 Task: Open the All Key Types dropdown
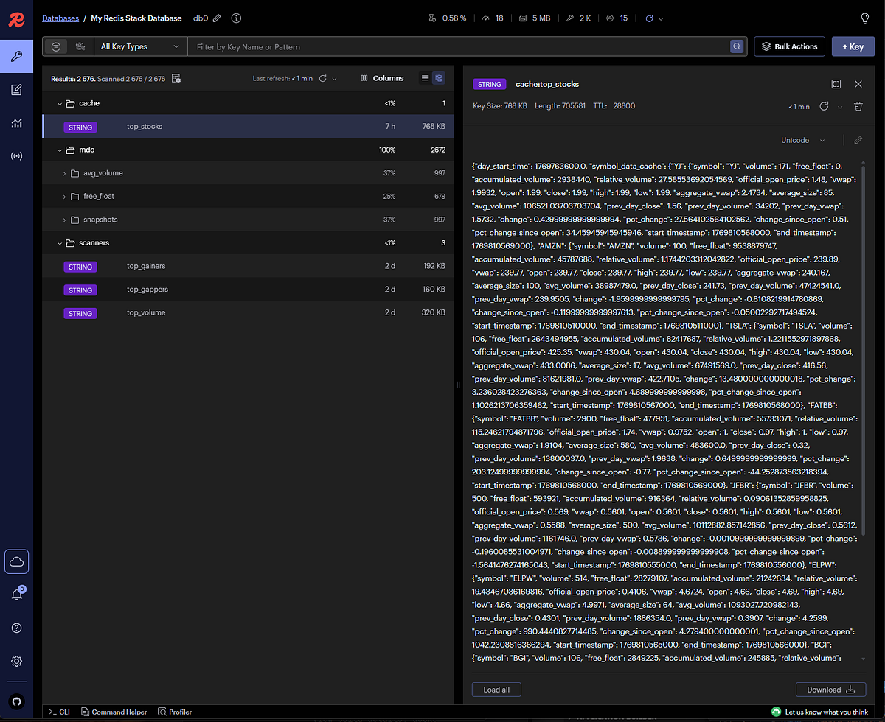click(139, 46)
